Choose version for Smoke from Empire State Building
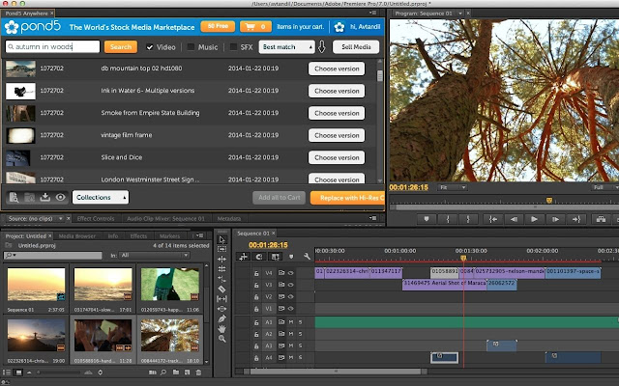 tap(336, 113)
